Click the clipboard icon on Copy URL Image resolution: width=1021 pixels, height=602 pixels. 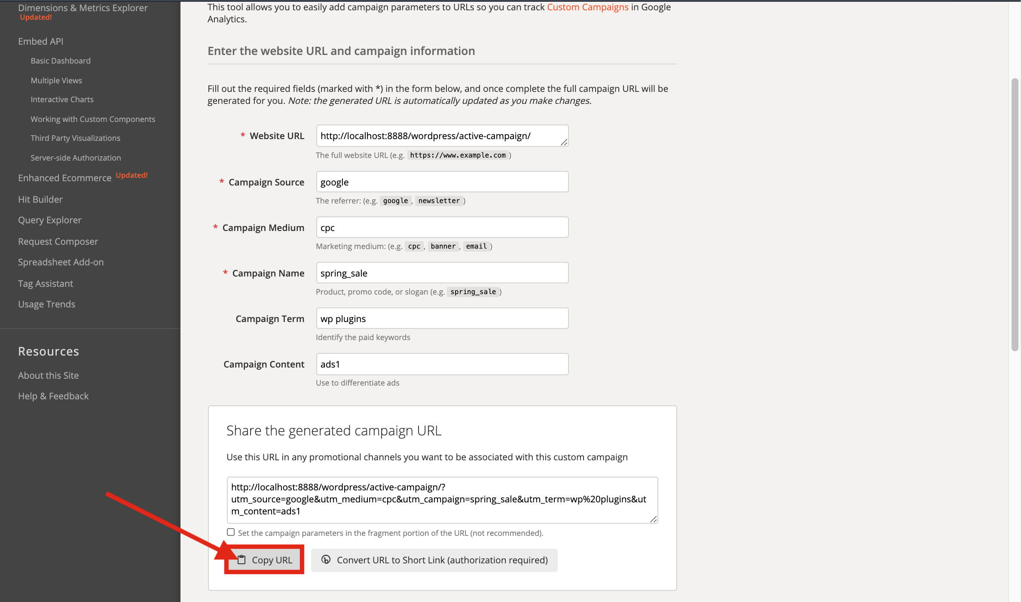241,559
